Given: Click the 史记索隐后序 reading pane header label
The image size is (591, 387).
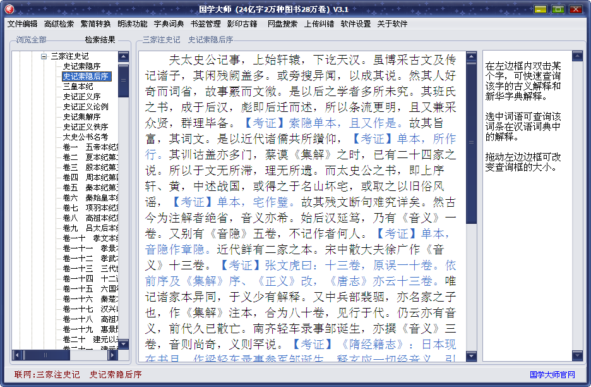Looking at the screenshot, I should tap(211, 40).
